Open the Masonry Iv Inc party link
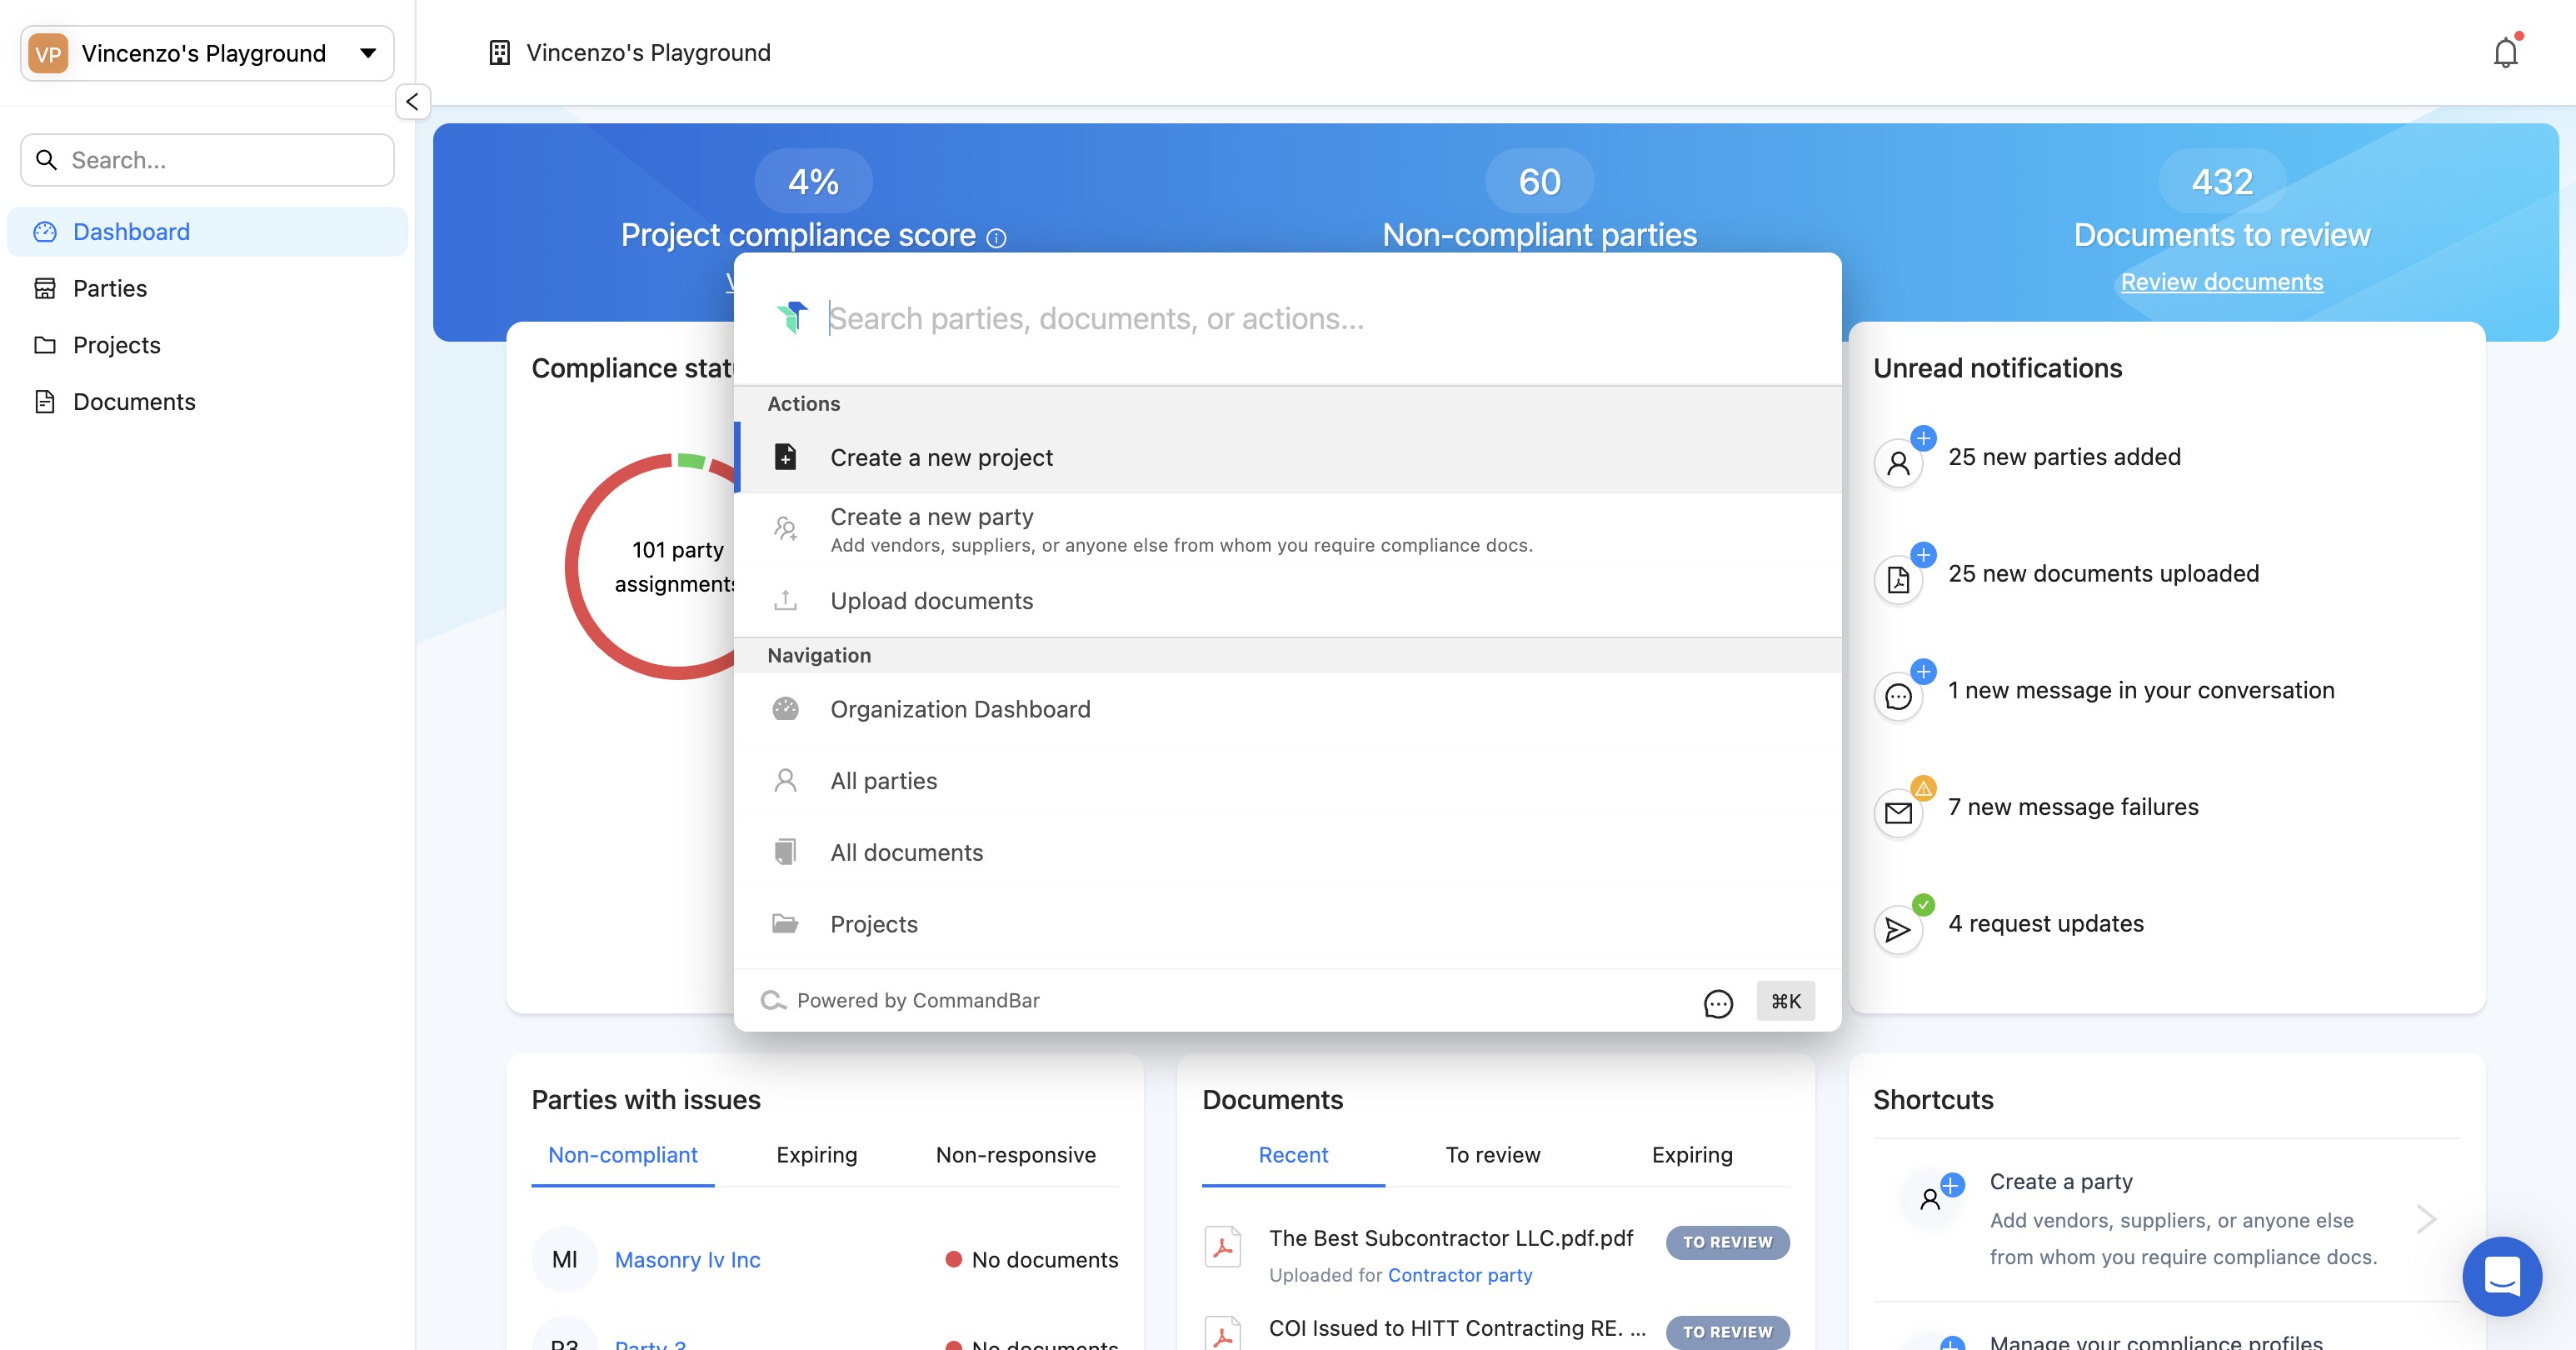This screenshot has height=1350, width=2576. (x=687, y=1259)
